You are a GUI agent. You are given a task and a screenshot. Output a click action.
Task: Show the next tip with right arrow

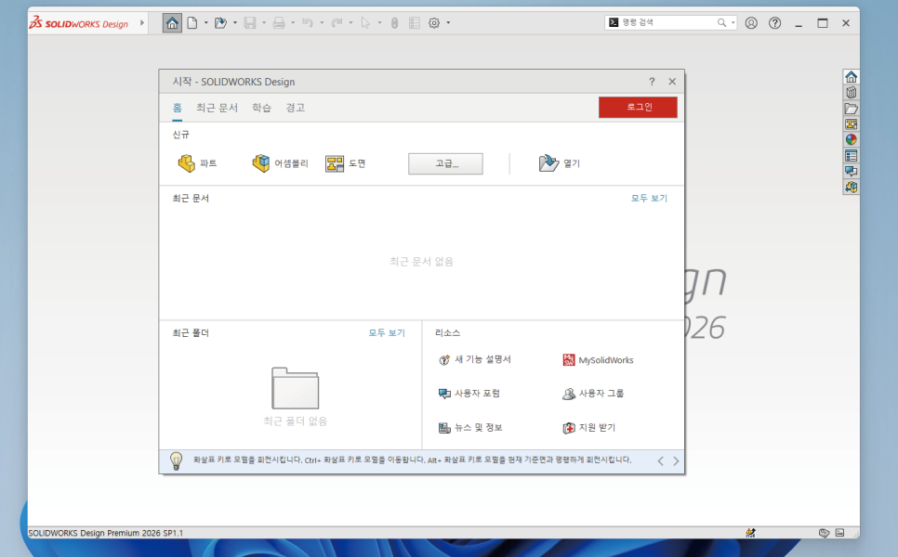pyautogui.click(x=676, y=461)
